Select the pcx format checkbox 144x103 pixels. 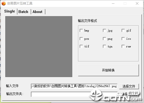pos(81,39)
